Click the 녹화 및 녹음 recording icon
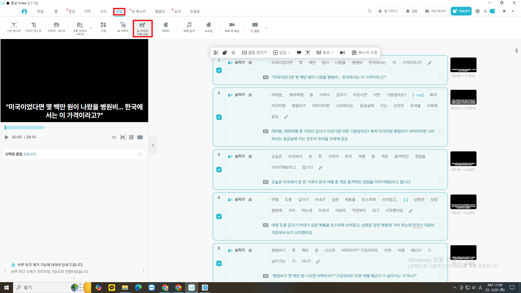The width and height of the screenshot is (521, 293). coord(232,27)
